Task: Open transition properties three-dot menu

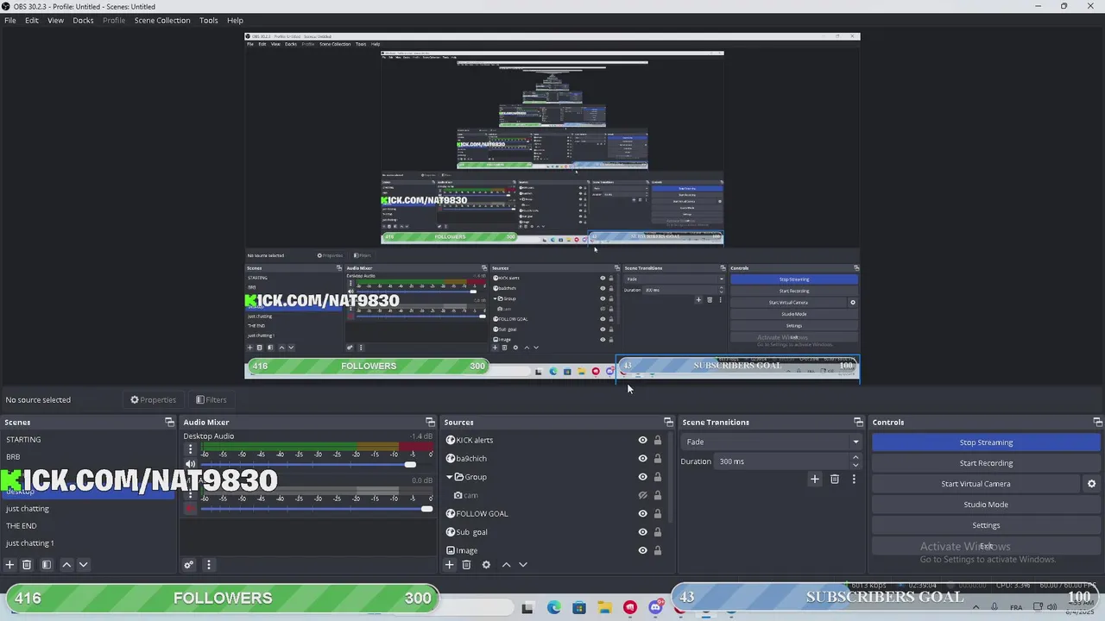Action: (x=854, y=479)
